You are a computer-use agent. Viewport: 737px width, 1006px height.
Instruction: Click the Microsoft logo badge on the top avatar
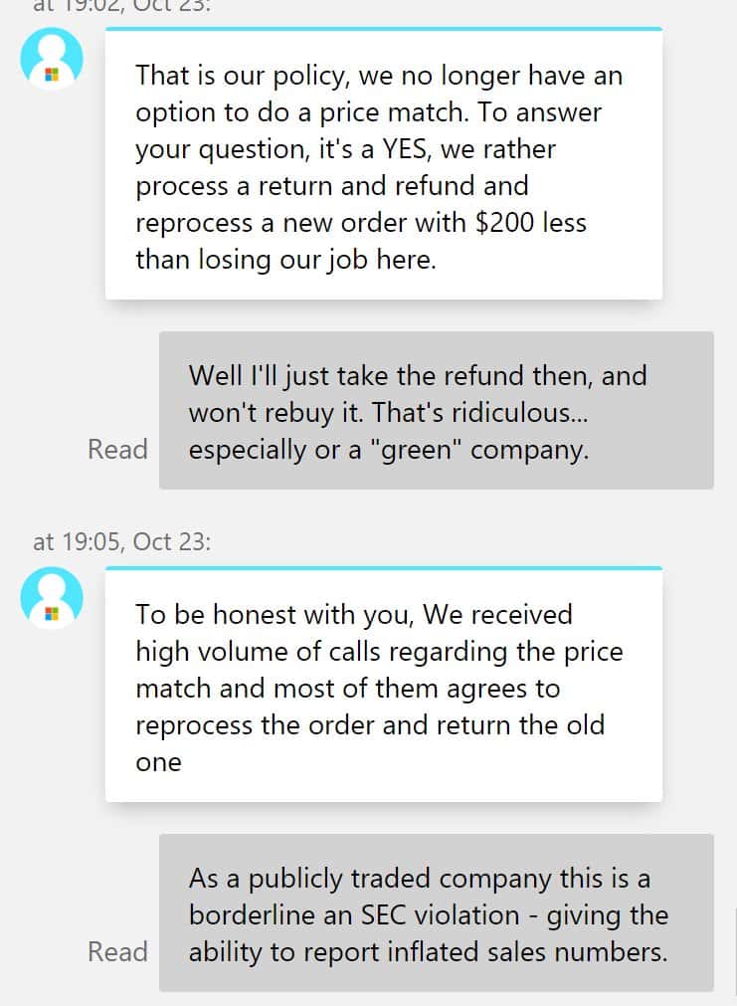click(x=52, y=75)
